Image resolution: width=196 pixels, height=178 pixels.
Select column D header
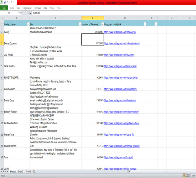(125, 18)
